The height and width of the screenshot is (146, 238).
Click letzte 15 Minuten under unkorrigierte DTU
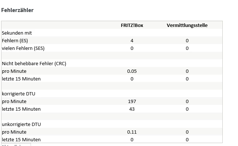(x=21, y=140)
